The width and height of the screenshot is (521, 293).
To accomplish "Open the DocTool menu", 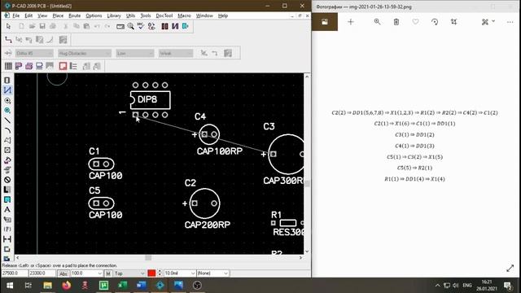I will point(164,15).
